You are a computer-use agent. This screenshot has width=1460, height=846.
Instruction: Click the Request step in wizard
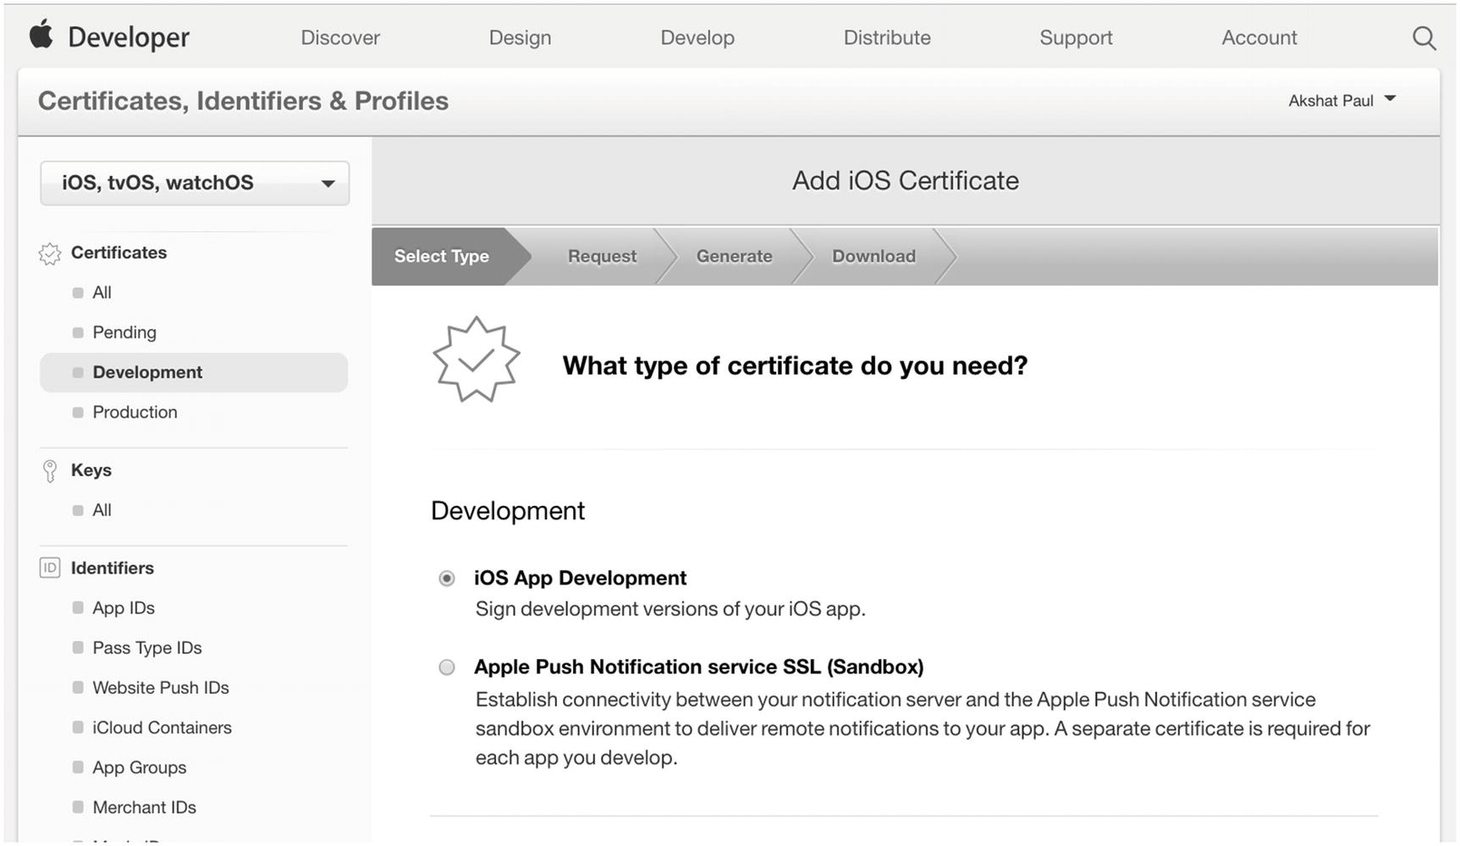pyautogui.click(x=602, y=256)
